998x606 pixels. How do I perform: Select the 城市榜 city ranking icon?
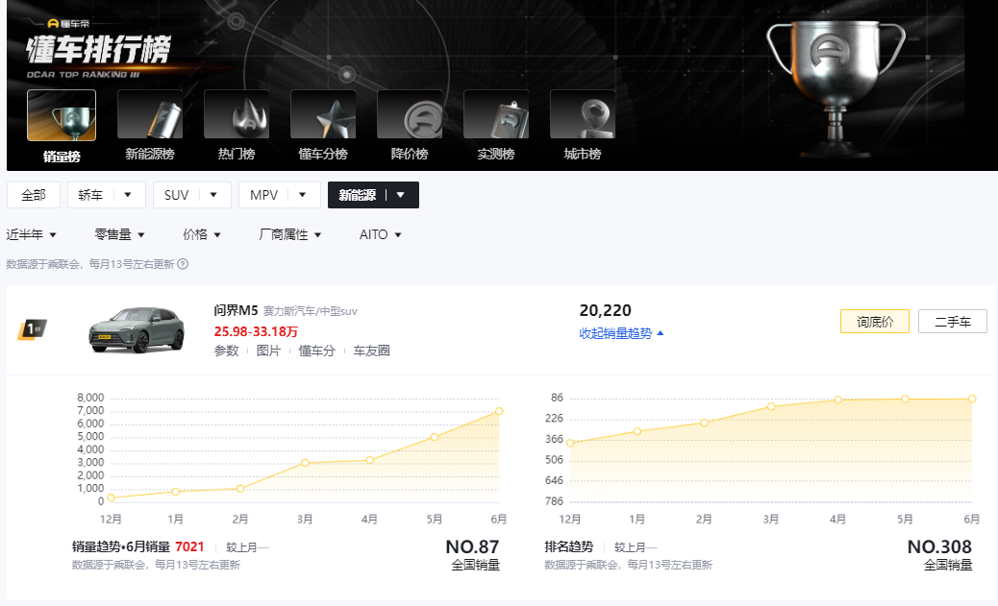tap(583, 112)
